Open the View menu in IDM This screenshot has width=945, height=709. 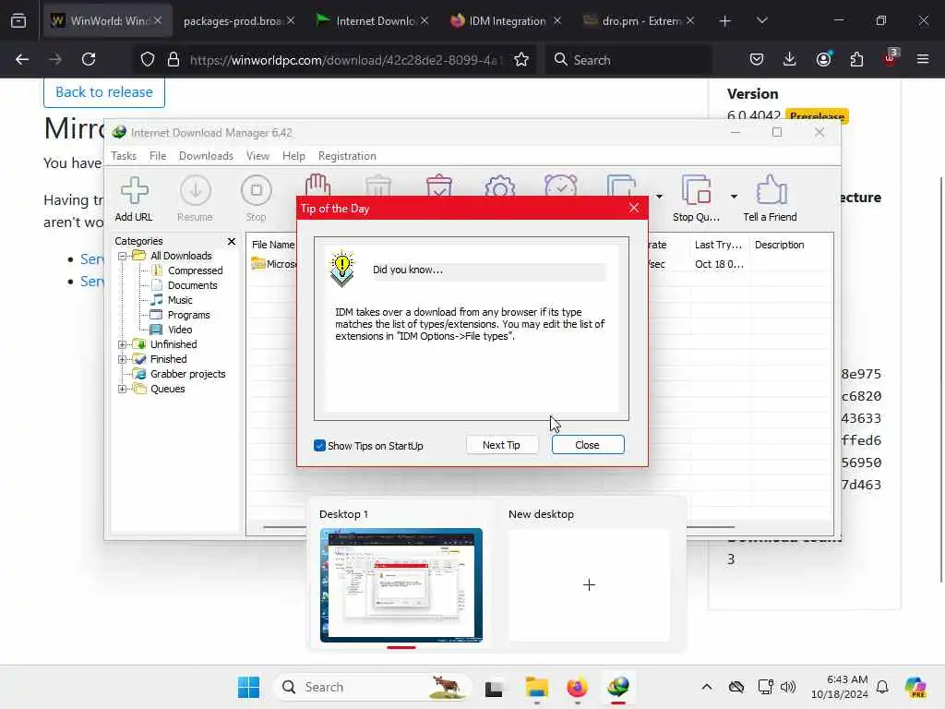258,155
